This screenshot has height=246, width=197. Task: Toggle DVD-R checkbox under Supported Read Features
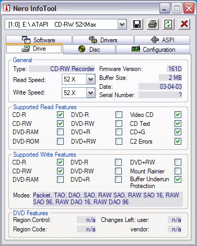point(119,115)
